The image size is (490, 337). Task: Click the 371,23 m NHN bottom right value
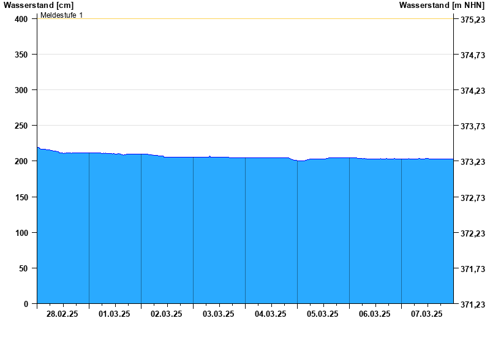pos(472,305)
